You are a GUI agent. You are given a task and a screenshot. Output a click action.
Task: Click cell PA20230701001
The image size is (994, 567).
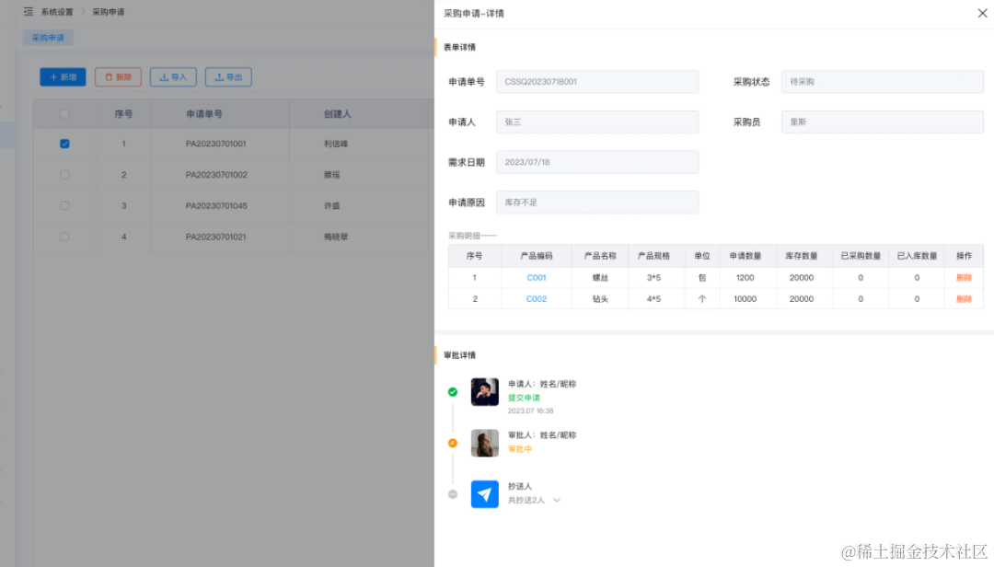(x=215, y=144)
